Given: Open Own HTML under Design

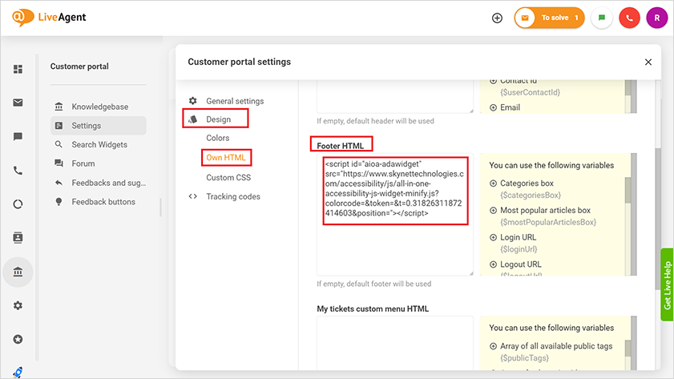Looking at the screenshot, I should click(x=226, y=157).
